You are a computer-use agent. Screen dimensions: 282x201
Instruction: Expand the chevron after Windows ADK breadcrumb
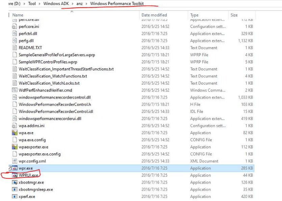[73, 4]
